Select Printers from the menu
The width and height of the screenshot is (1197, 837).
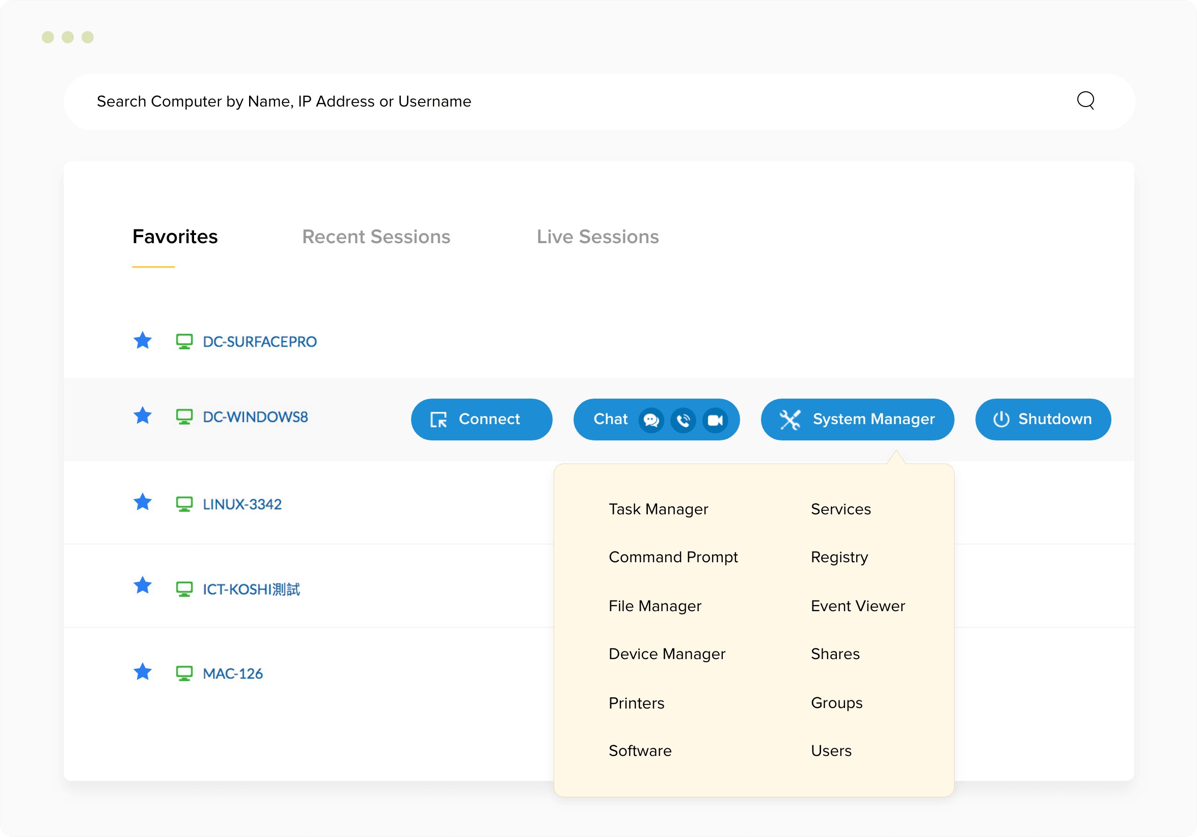(637, 703)
